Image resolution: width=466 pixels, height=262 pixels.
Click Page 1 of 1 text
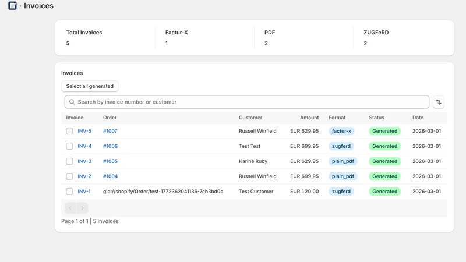coord(75,221)
